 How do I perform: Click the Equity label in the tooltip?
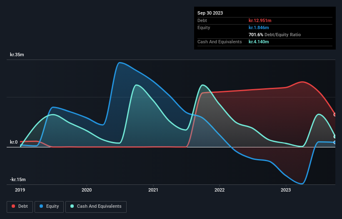coord(204,27)
